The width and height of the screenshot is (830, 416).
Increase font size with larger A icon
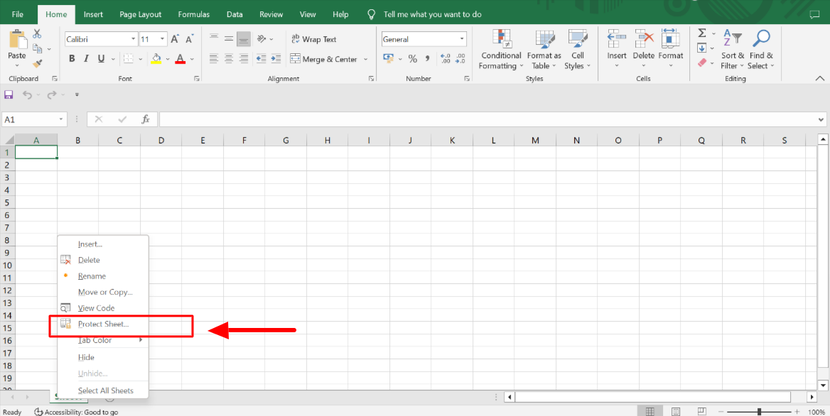[176, 39]
